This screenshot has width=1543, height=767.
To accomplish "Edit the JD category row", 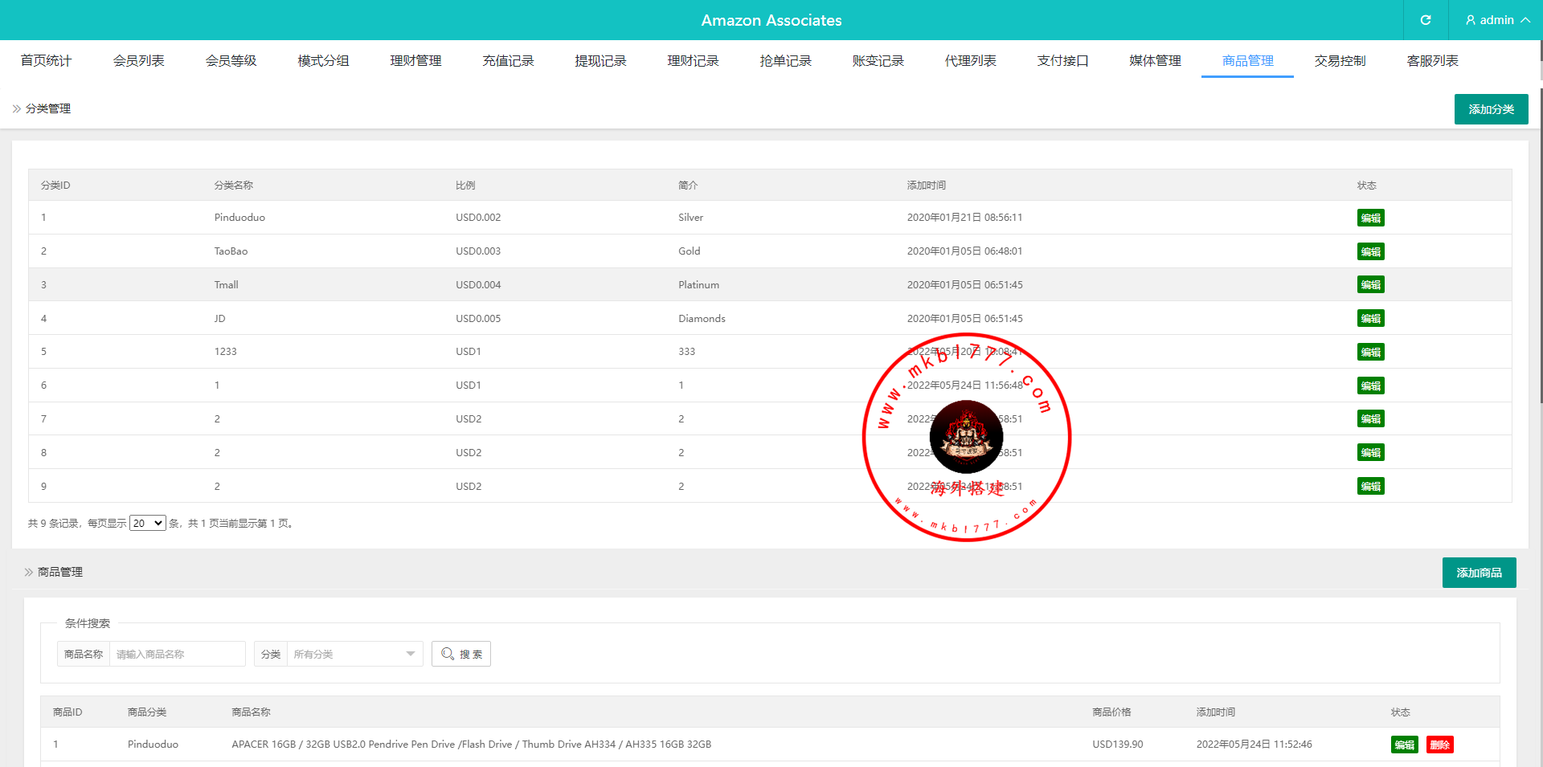I will pos(1370,318).
